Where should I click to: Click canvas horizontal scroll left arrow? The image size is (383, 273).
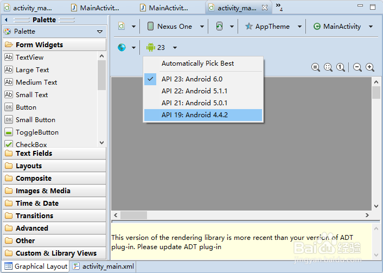click(116, 215)
